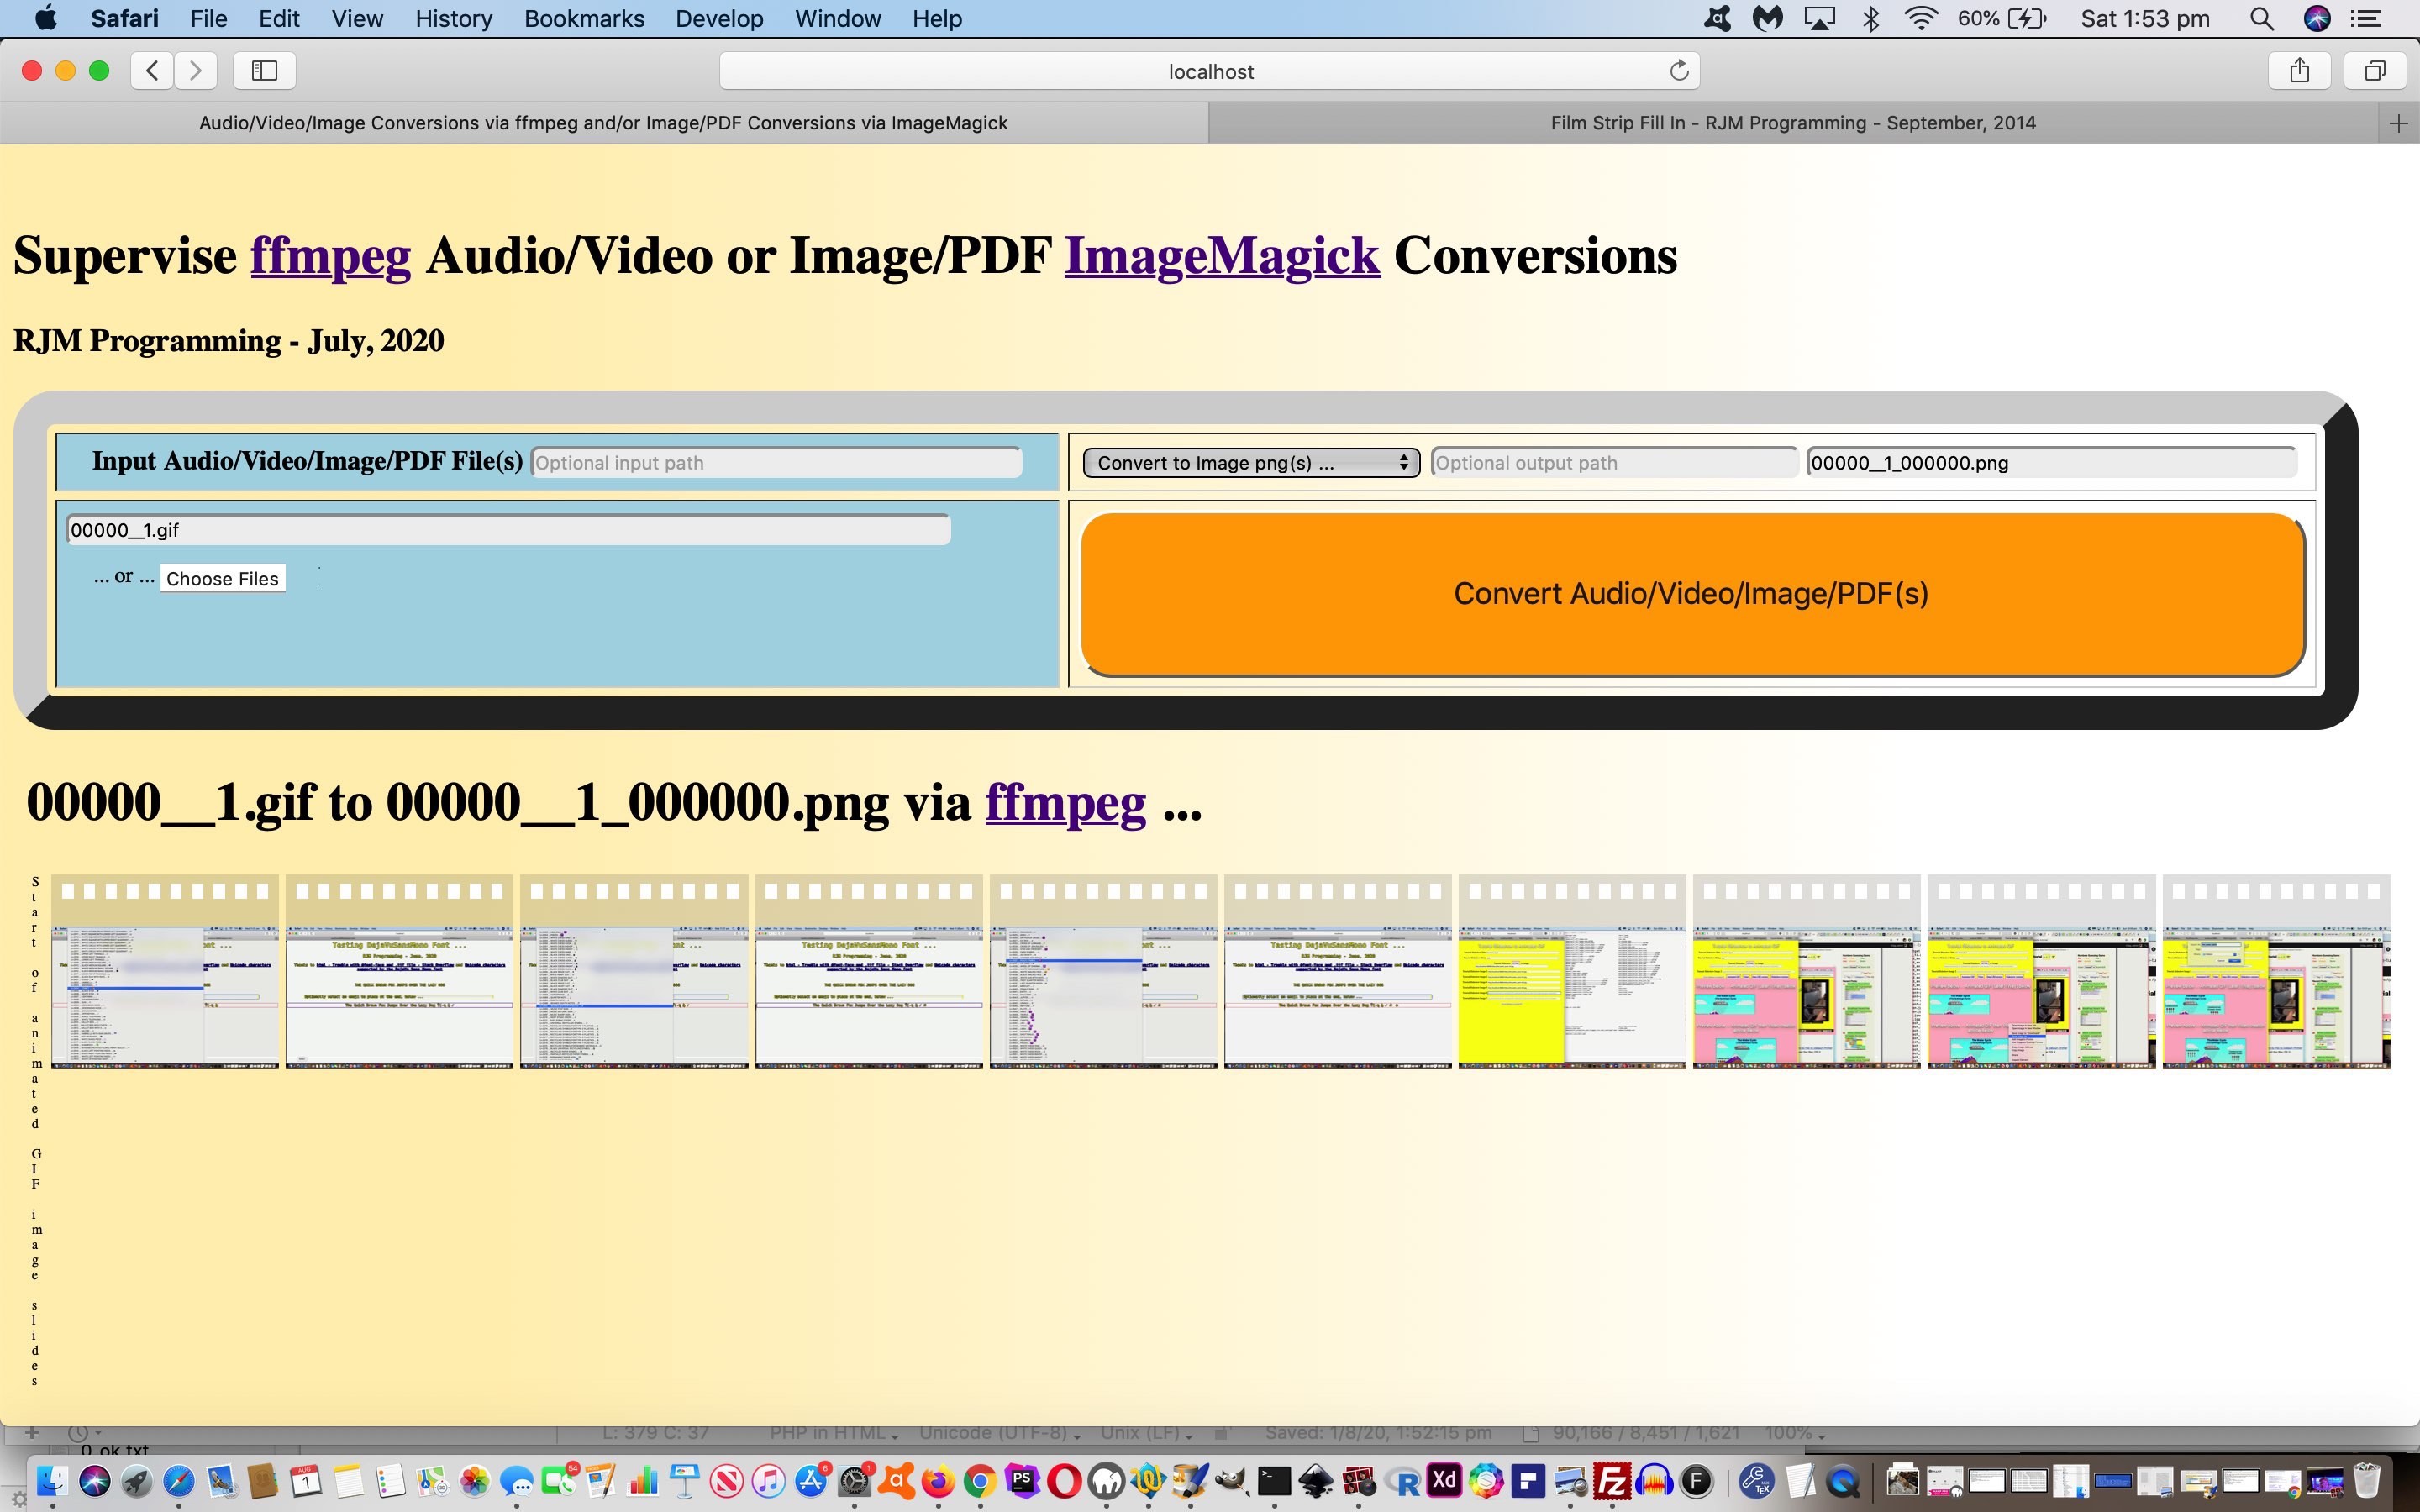
Task: Open Spotlight search in menu bar
Action: [2262, 19]
